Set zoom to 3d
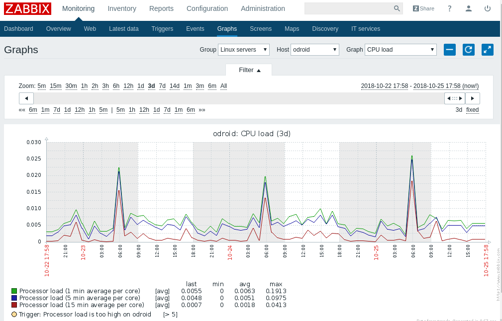 click(x=151, y=86)
